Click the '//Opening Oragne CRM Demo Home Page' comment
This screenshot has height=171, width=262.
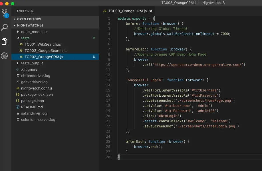(x=170, y=54)
